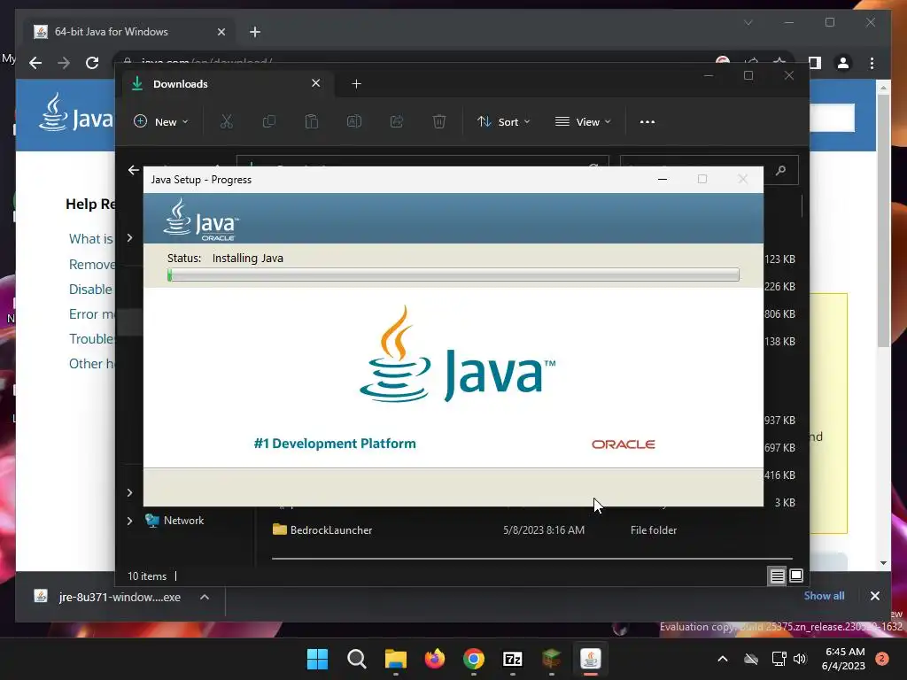This screenshot has width=907, height=680.
Task: Open Firefox from taskbar
Action: coord(435,659)
